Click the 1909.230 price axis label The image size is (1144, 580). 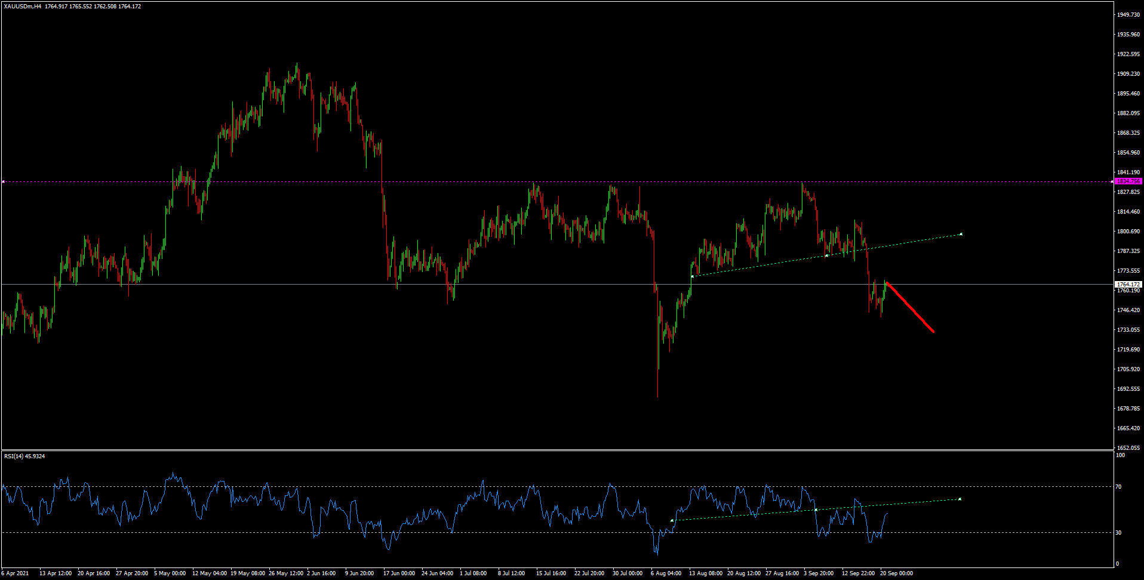[x=1128, y=74]
